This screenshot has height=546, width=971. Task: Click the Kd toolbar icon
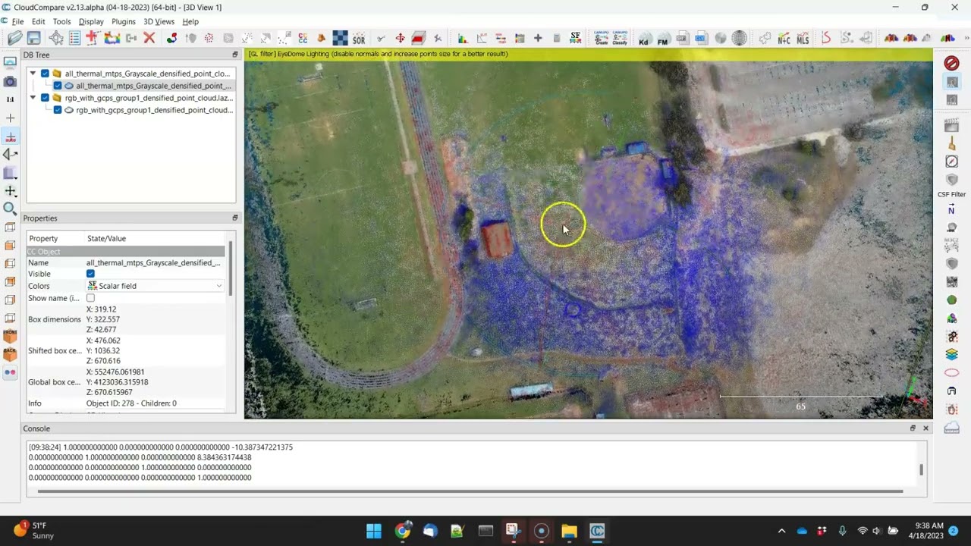pos(644,38)
